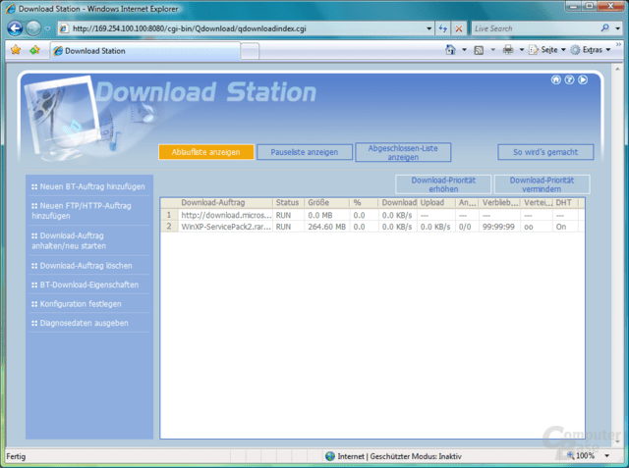Select Ablaufliste anzeigen button
Viewport: 629px width, 468px height.
tap(206, 152)
